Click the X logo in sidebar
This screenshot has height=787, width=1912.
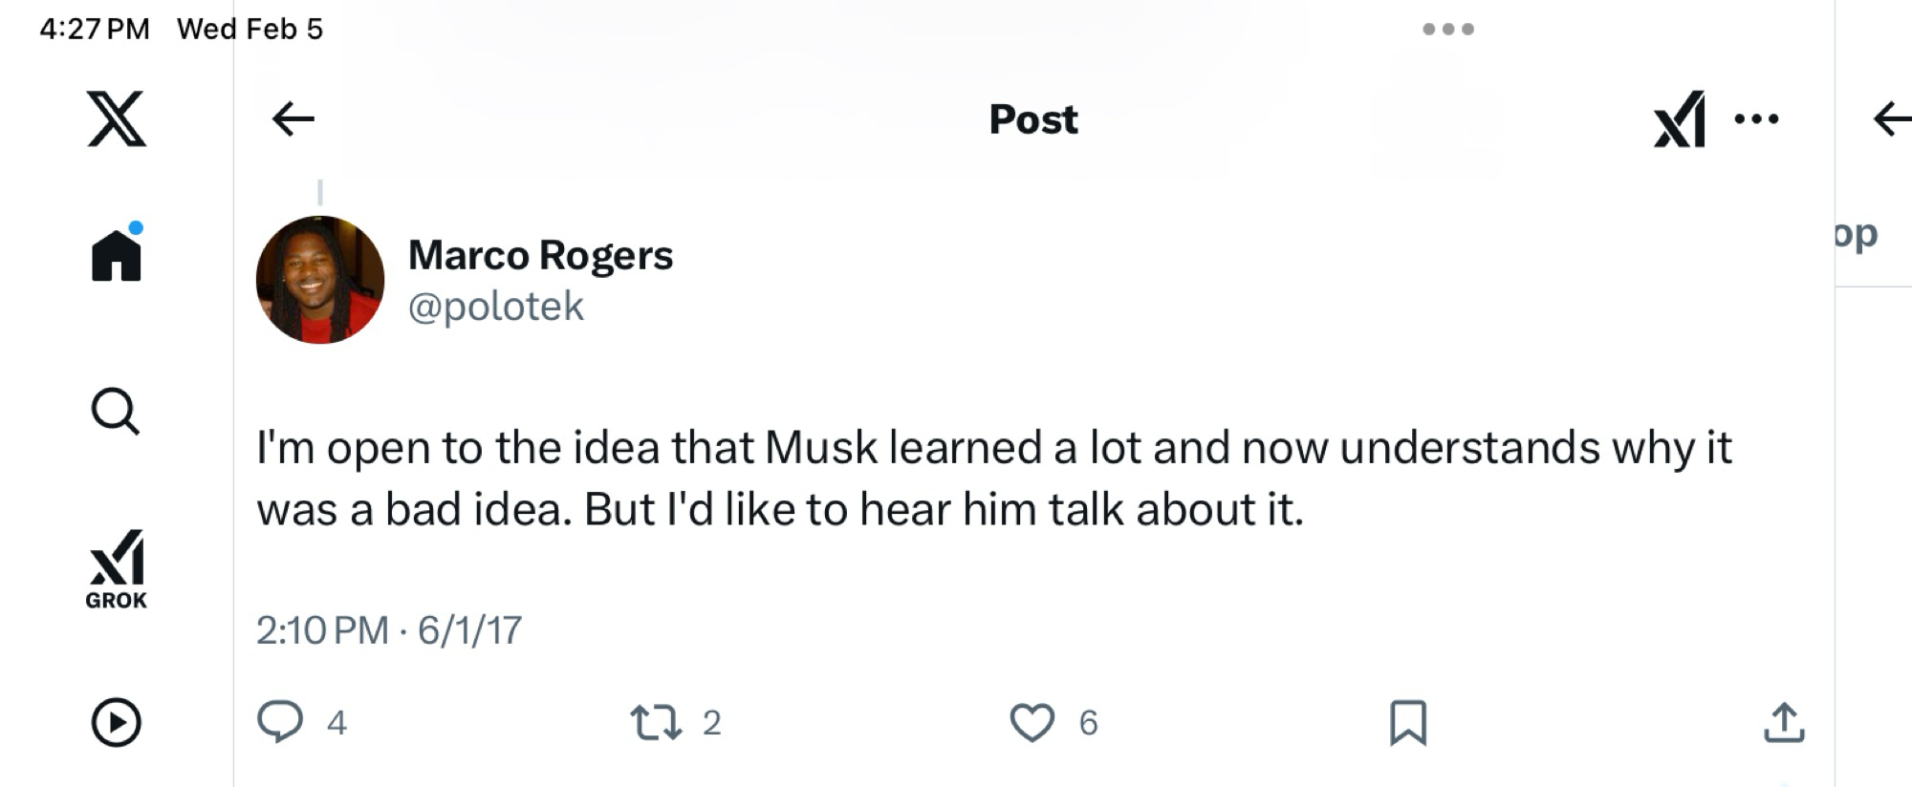tap(117, 118)
